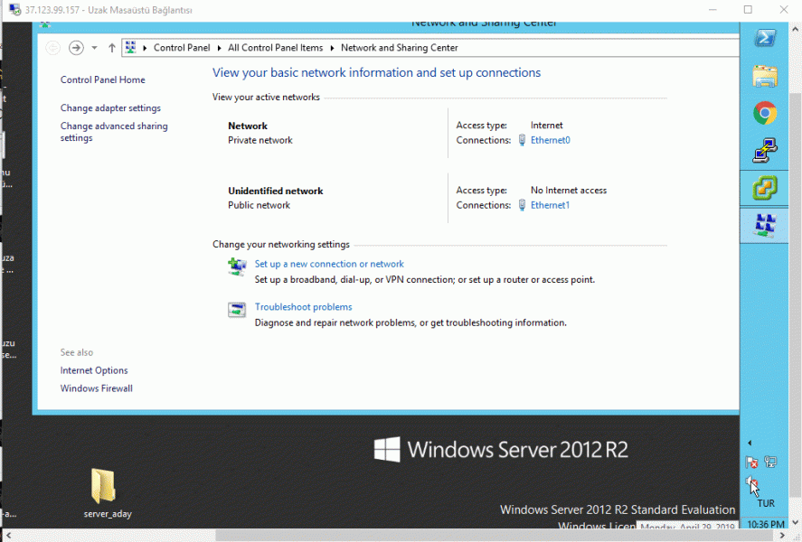This screenshot has width=802, height=542.
Task: Click the new connection setup icon
Action: 237,266
